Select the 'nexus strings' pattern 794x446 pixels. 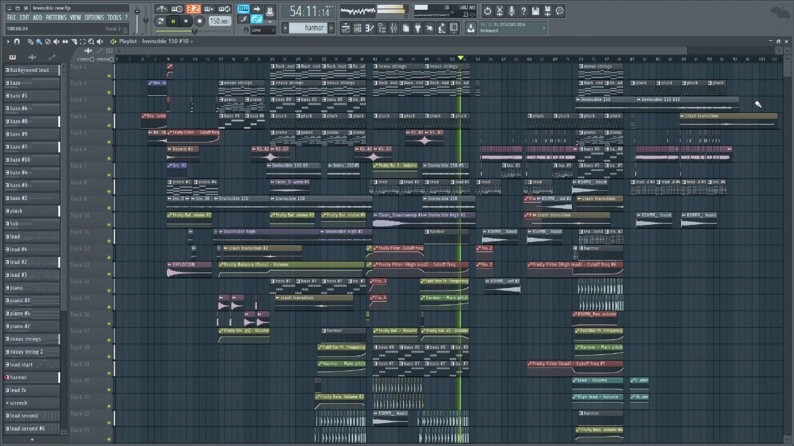pos(32,339)
